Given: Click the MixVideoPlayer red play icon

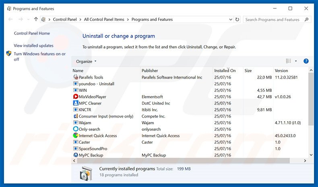Looking at the screenshot, I should [76, 96].
